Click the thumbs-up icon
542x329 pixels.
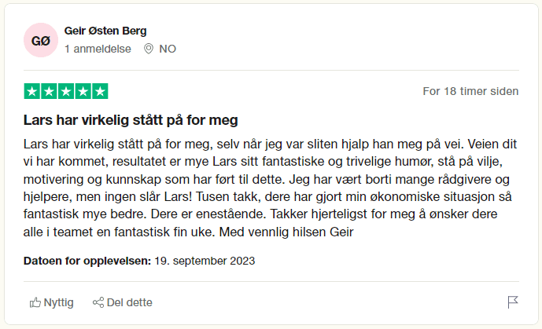35,302
